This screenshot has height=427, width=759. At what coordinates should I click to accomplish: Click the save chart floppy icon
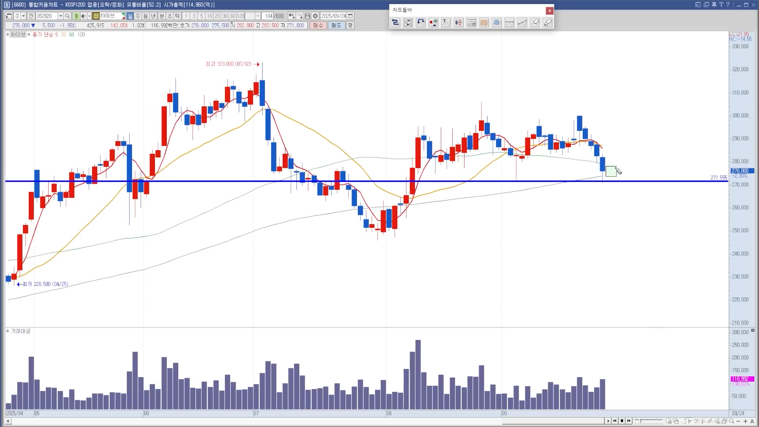307,16
